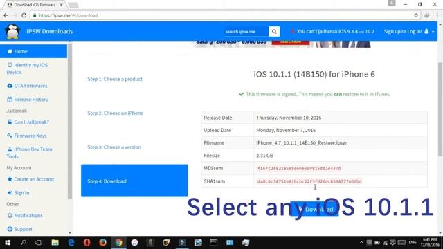Screen dimensions: 443x249
Task: Open Release History page
Action: [28, 100]
